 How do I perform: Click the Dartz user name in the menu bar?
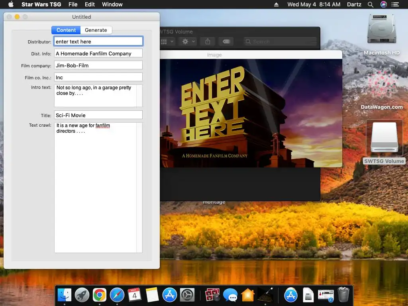click(354, 4)
